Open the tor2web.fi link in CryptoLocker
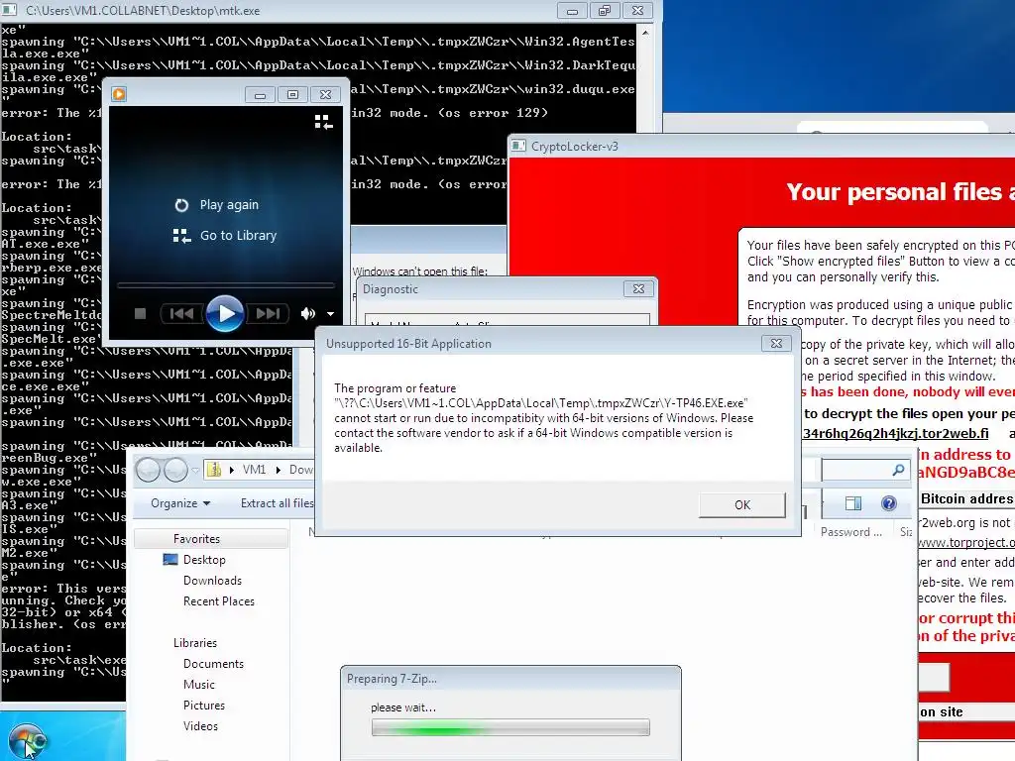The width and height of the screenshot is (1015, 761). (896, 434)
